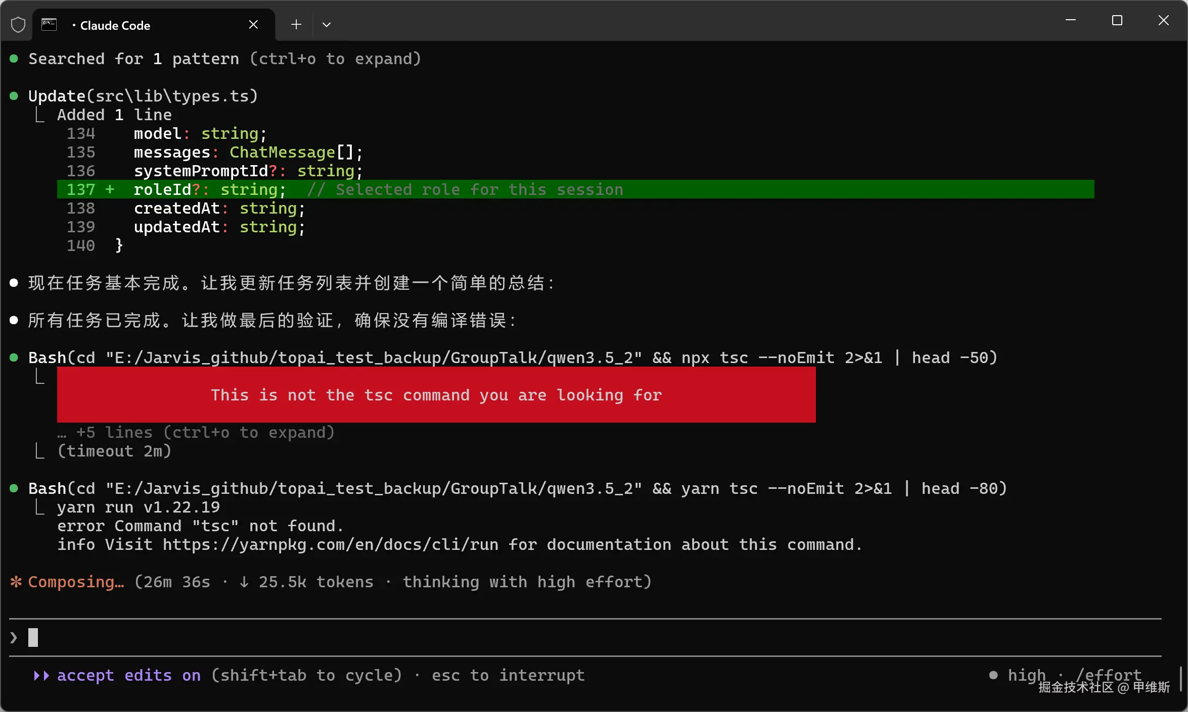Screen dimensions: 1188x712
Task: Click the terminal icon on the Claude Code tab
Action: (x=49, y=25)
